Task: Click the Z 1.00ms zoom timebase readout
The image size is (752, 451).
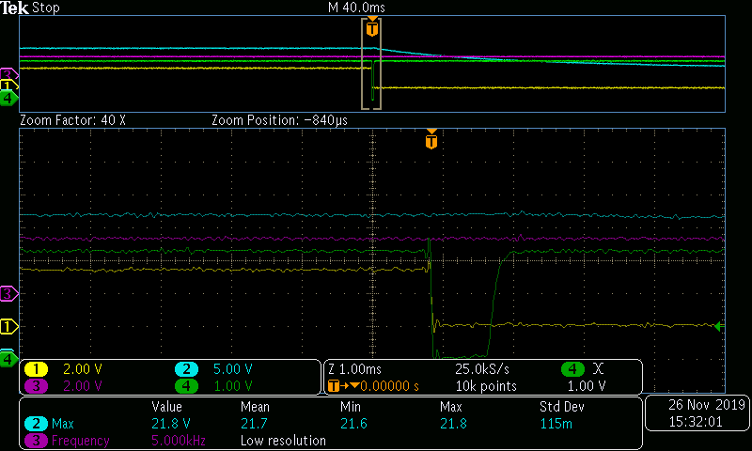Action: point(355,369)
